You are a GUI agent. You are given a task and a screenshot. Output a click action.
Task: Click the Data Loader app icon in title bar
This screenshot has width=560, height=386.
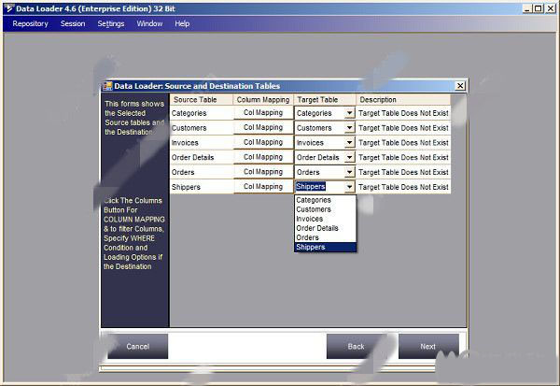click(9, 8)
